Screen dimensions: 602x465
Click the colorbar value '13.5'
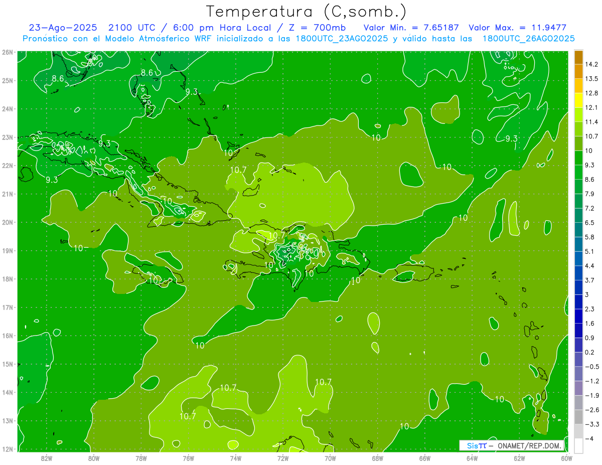(591, 79)
